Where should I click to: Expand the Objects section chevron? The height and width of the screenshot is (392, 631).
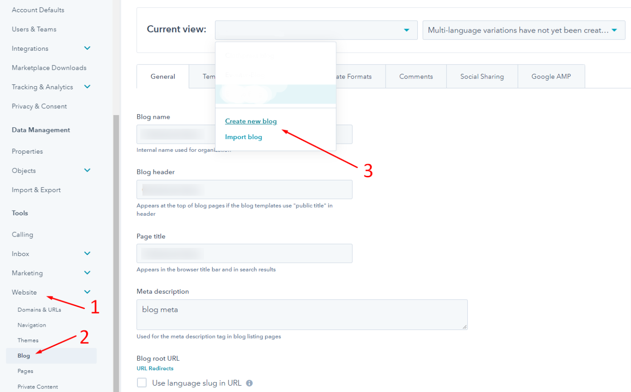(88, 170)
